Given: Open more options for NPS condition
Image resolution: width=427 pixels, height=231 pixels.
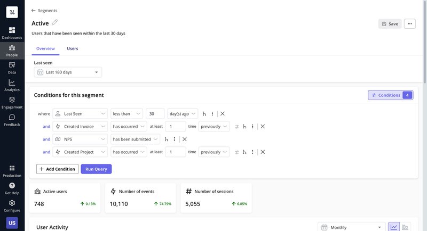Looking at the screenshot, I should pyautogui.click(x=174, y=139).
